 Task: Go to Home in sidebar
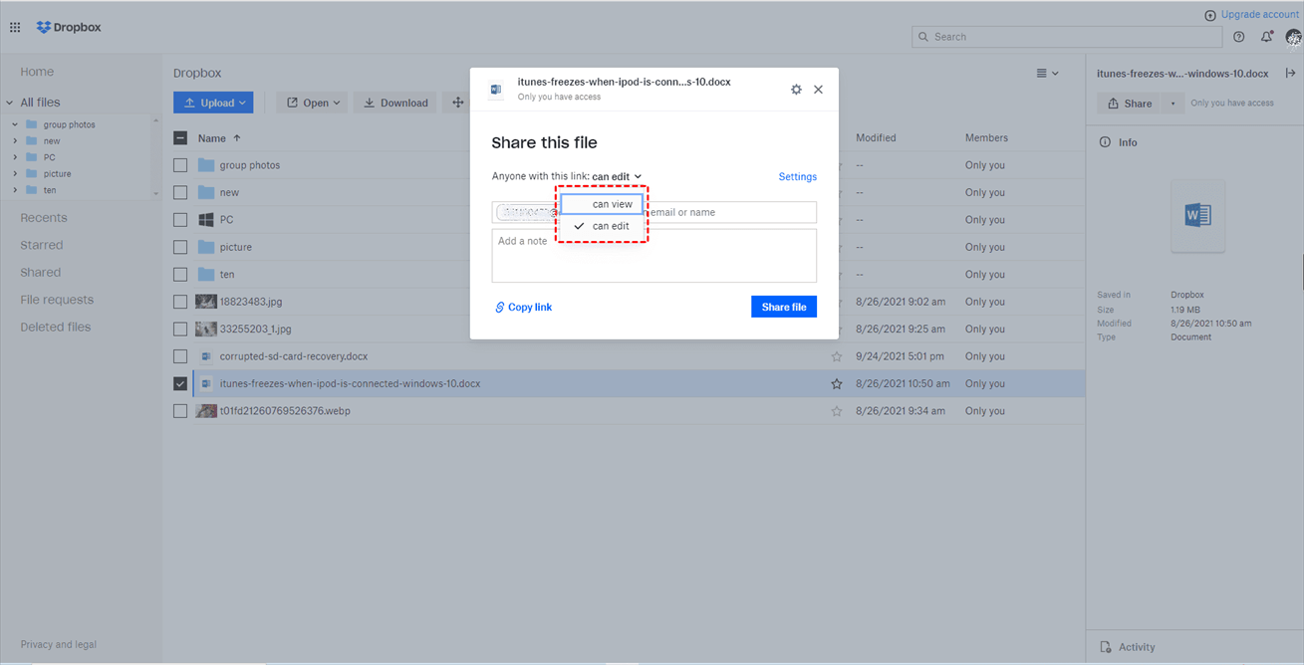[x=37, y=72]
